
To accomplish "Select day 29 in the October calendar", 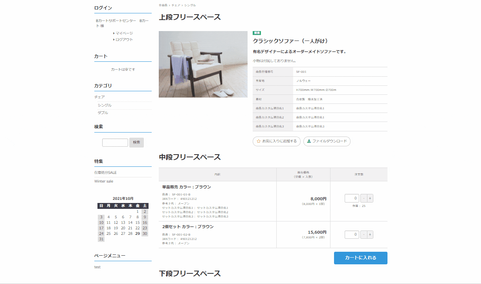I will [138, 234].
